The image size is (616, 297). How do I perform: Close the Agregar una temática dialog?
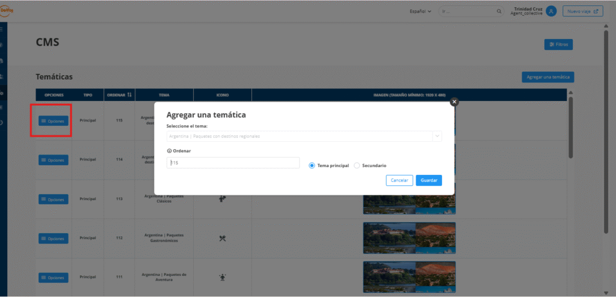tap(454, 102)
